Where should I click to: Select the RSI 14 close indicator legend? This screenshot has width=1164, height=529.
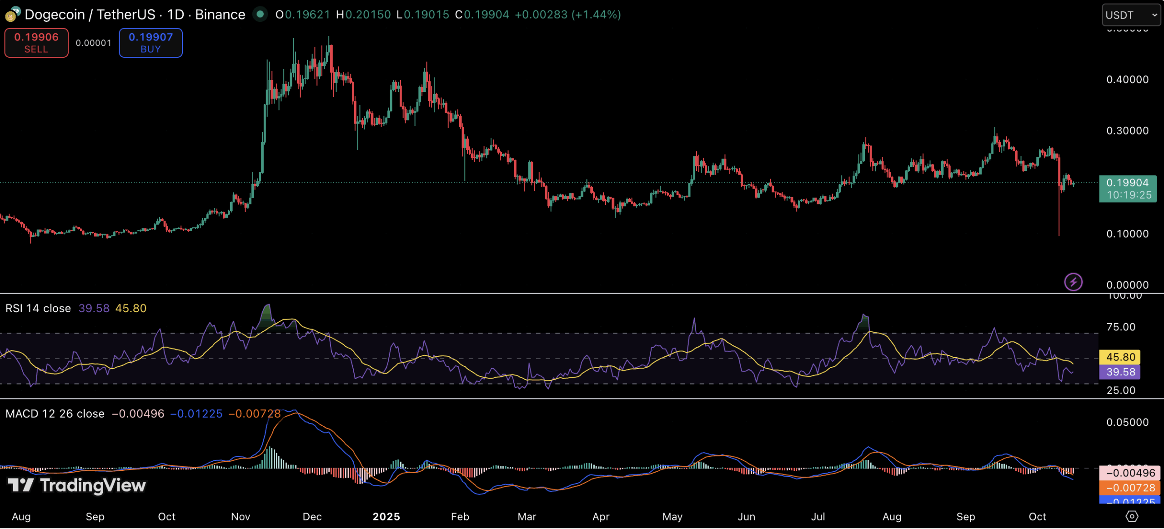tap(38, 308)
